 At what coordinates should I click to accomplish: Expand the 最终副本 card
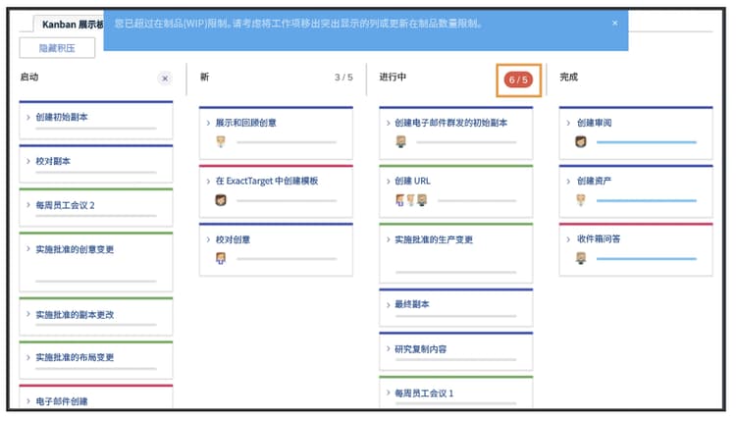point(389,304)
